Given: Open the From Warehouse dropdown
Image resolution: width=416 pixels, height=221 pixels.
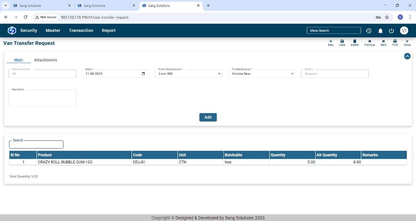Looking at the screenshot, I should (219, 74).
